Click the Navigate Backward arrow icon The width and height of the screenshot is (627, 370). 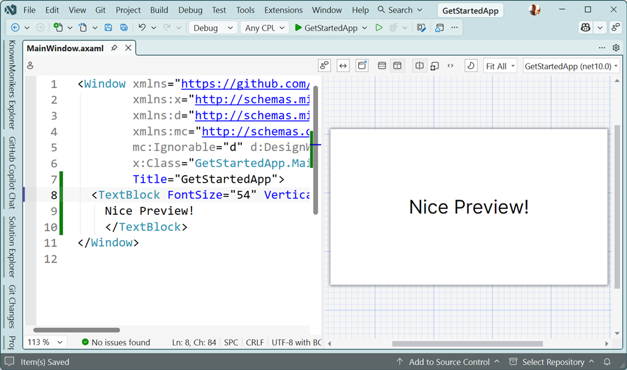click(x=15, y=28)
